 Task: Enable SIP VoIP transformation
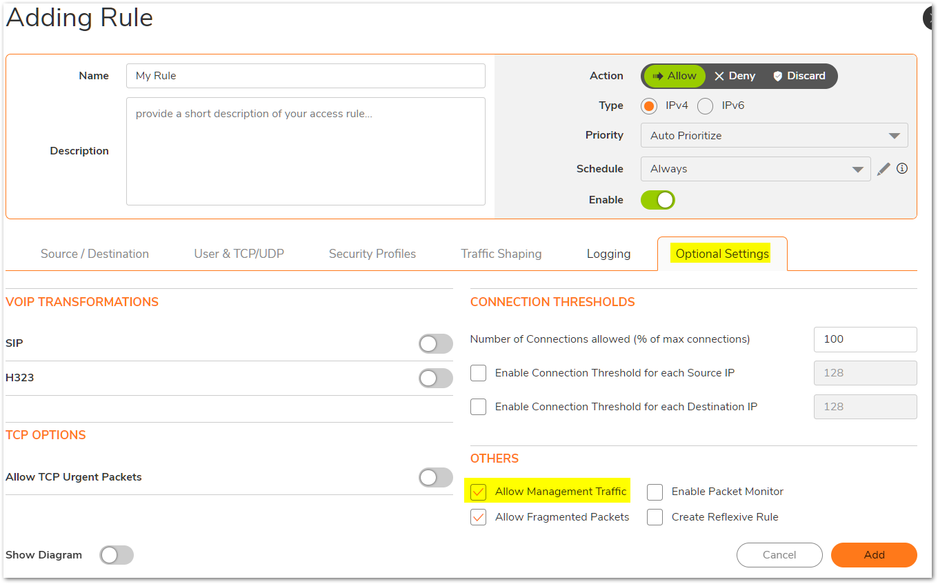(435, 343)
